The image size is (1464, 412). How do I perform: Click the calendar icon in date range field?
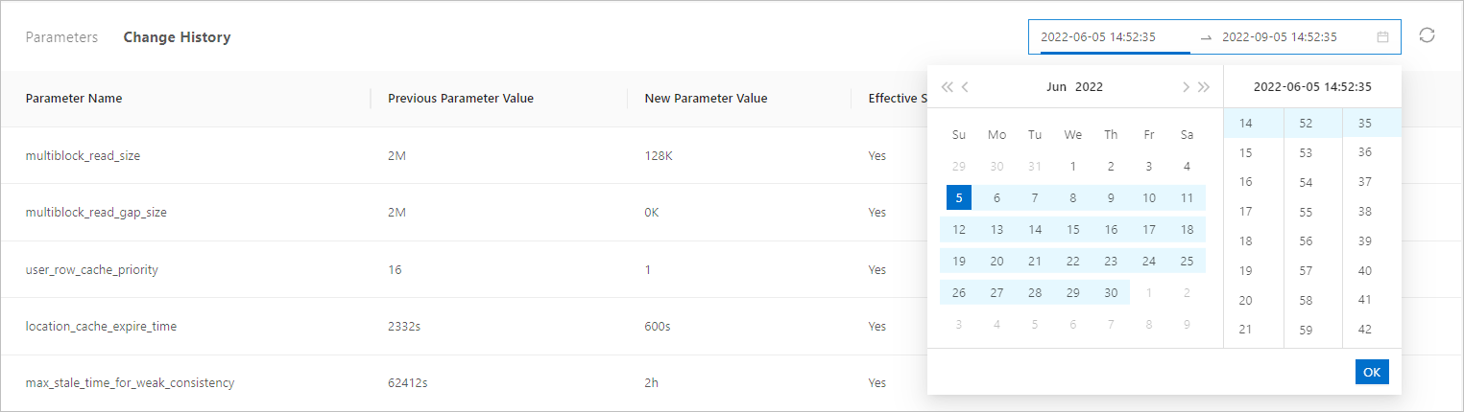tap(1382, 37)
